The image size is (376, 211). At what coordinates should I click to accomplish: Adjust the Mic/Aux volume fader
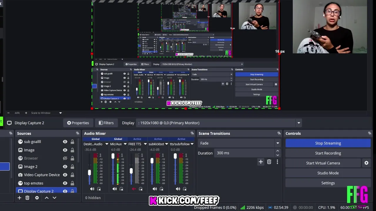click(113, 156)
